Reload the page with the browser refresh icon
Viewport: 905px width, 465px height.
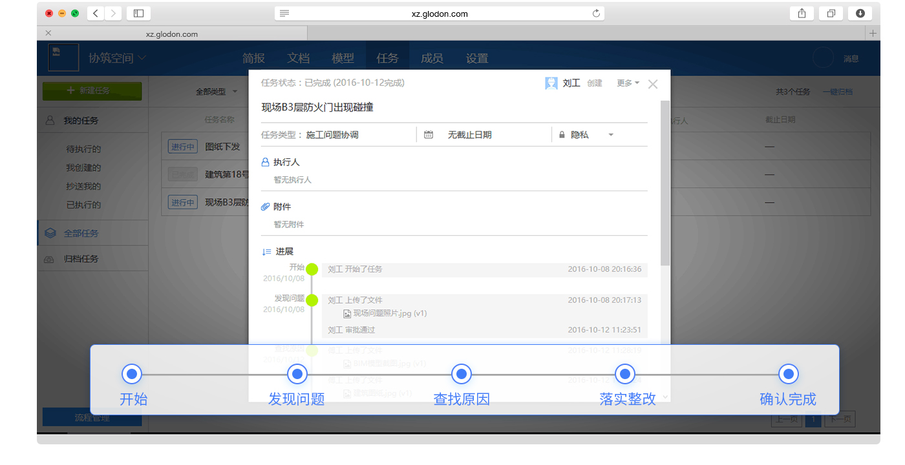pos(595,13)
